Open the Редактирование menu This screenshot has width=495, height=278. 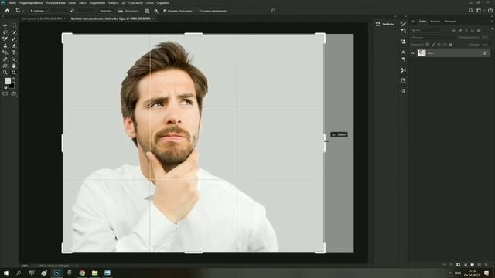click(x=31, y=3)
